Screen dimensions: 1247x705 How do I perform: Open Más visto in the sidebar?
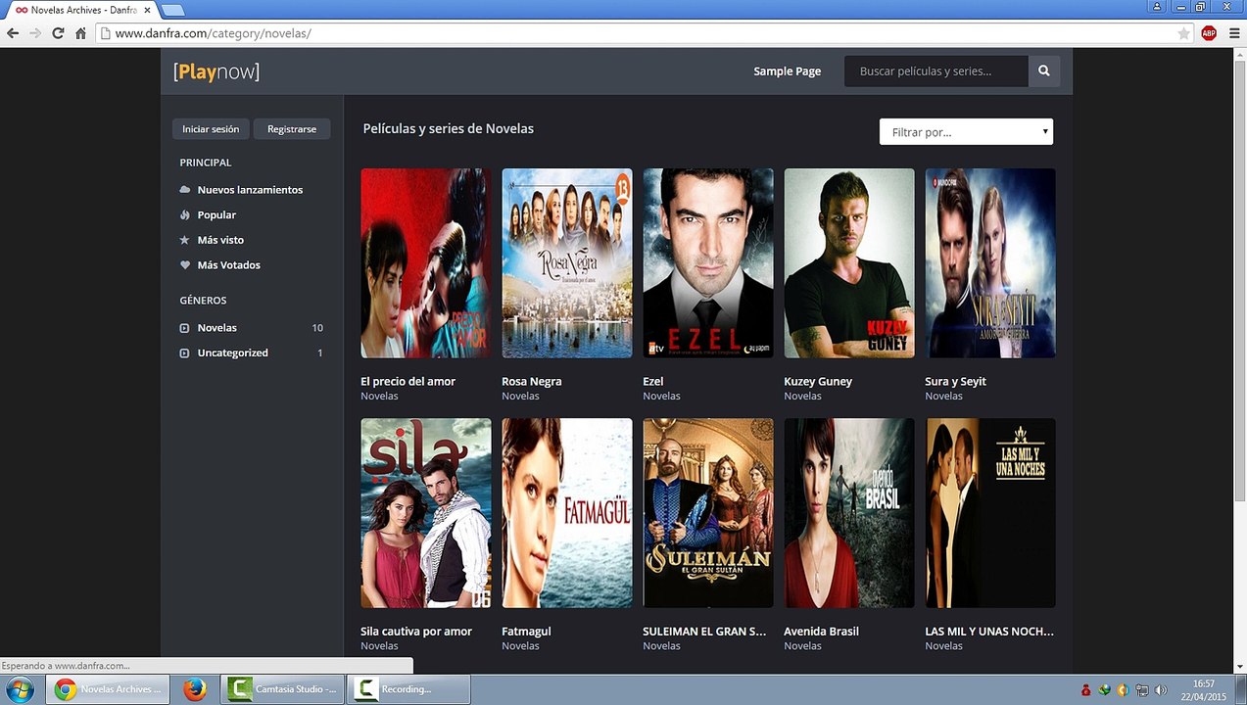point(220,240)
